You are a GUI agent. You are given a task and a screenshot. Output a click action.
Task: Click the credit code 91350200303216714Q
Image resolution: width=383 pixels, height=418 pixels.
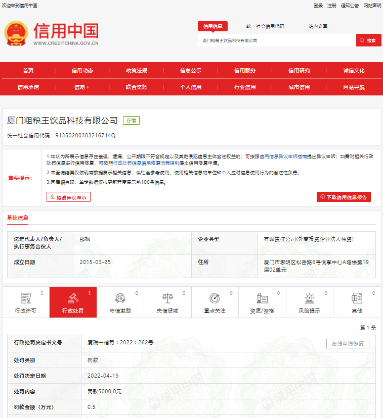(85, 135)
